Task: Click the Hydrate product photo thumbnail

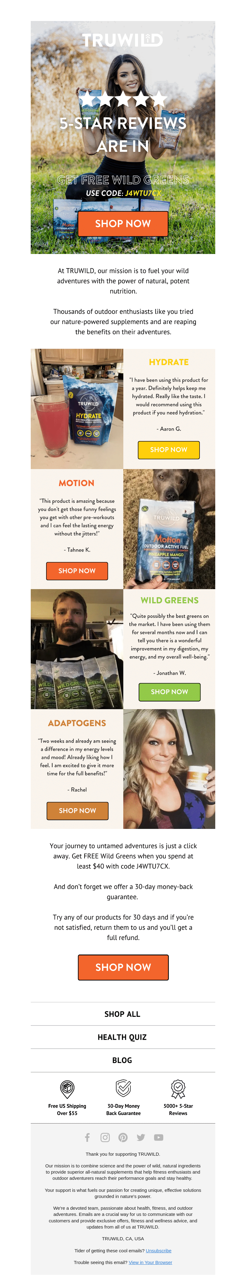Action: tap(77, 409)
